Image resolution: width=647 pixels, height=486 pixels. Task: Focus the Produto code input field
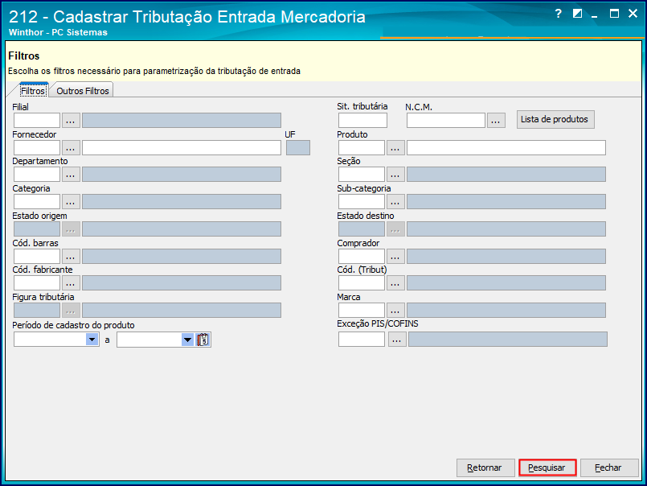pyautogui.click(x=362, y=148)
